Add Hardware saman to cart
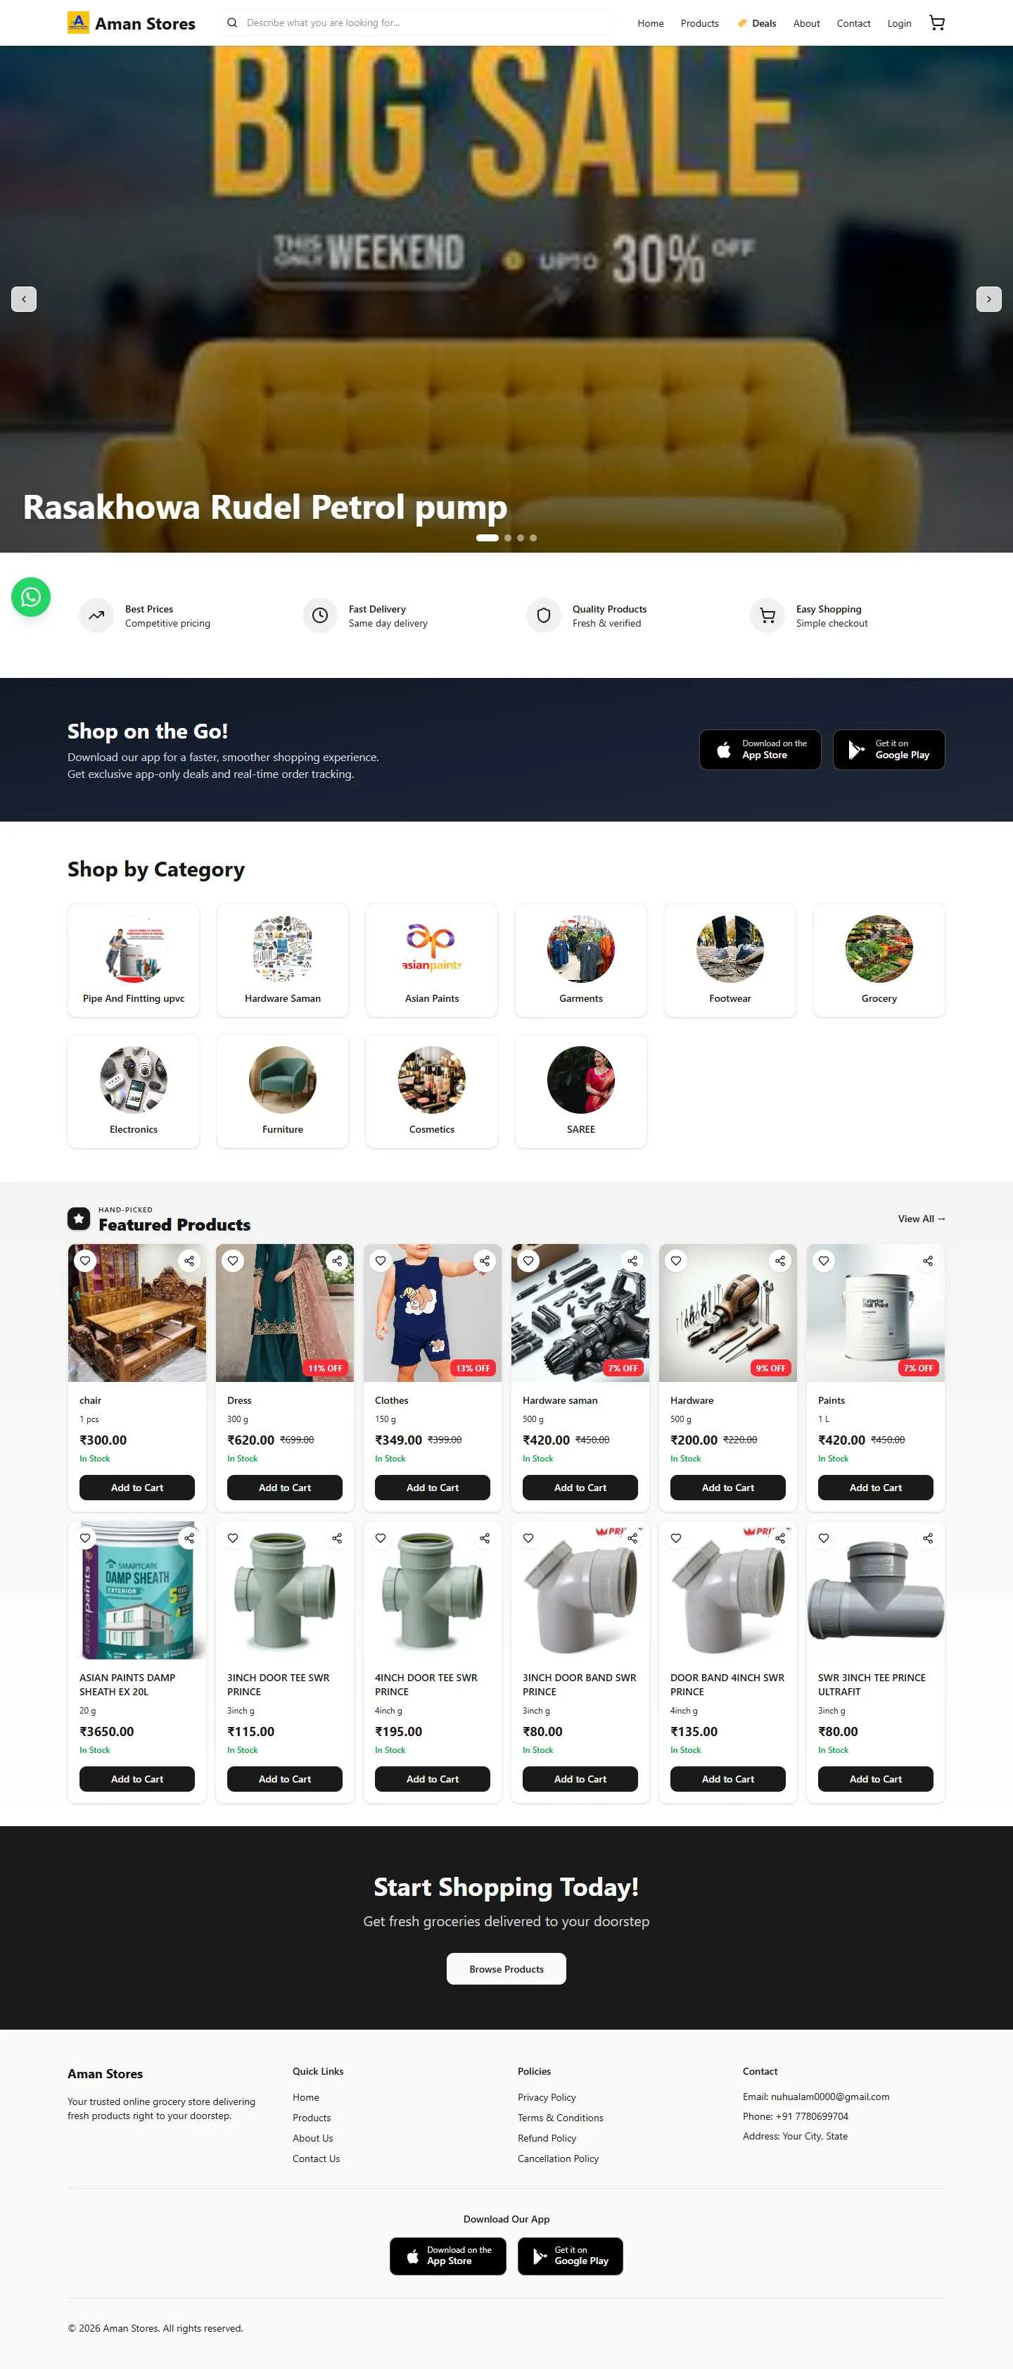The image size is (1013, 2369). pyautogui.click(x=580, y=1487)
